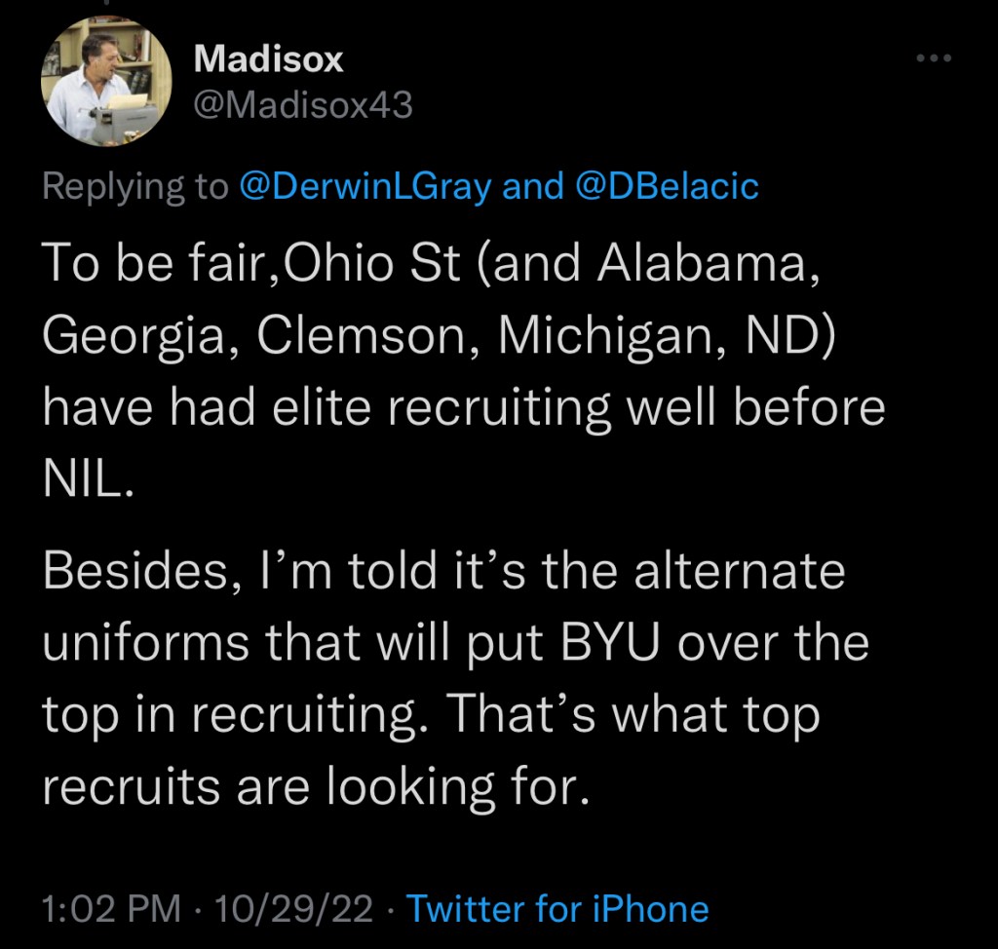This screenshot has width=998, height=949.
Task: Open the @DerwinLGray mention link
Action: 365,185
